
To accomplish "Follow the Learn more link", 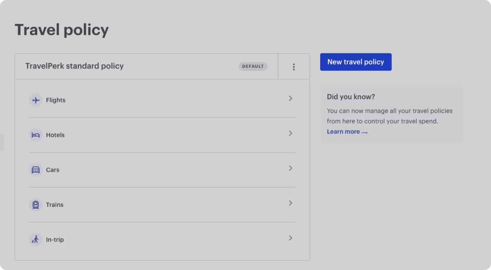I will pyautogui.click(x=347, y=132).
